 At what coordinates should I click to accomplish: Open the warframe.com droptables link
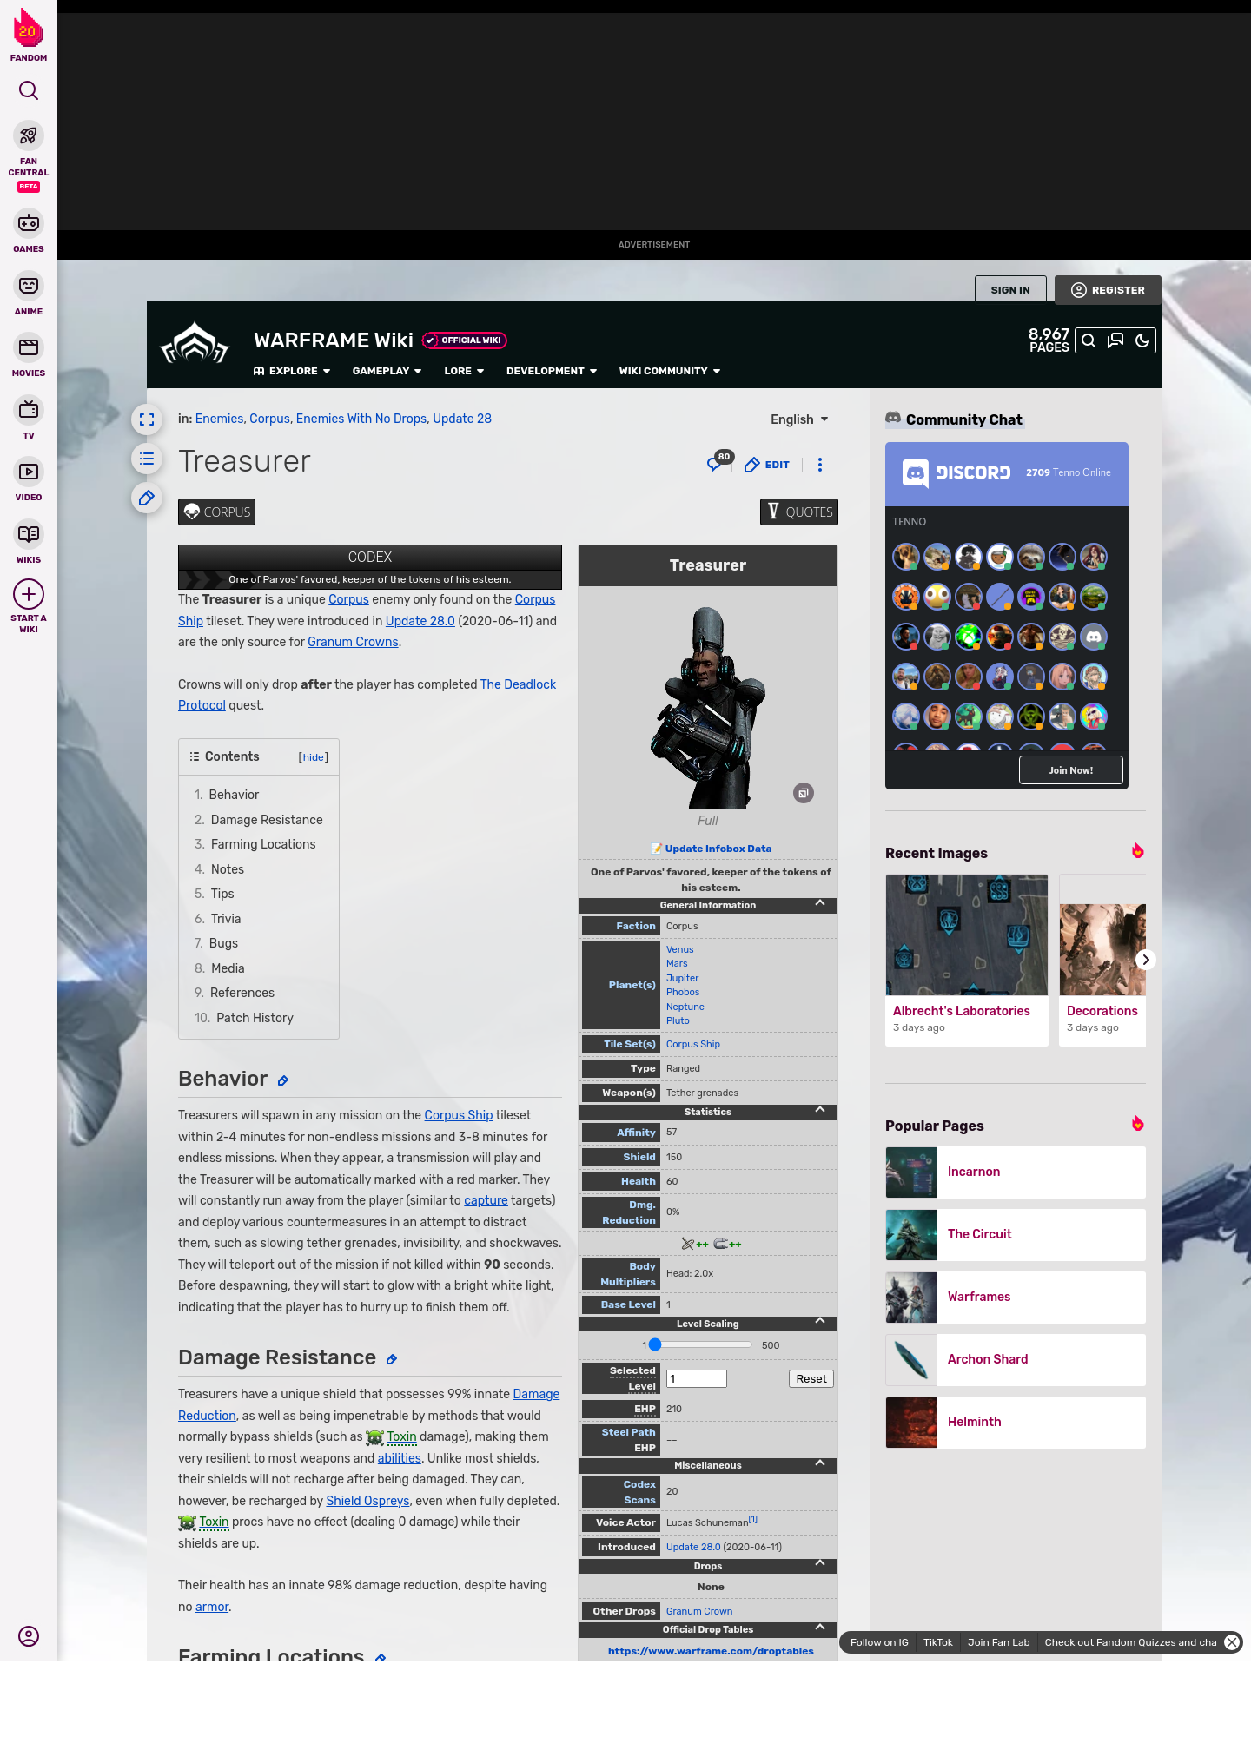711,1651
